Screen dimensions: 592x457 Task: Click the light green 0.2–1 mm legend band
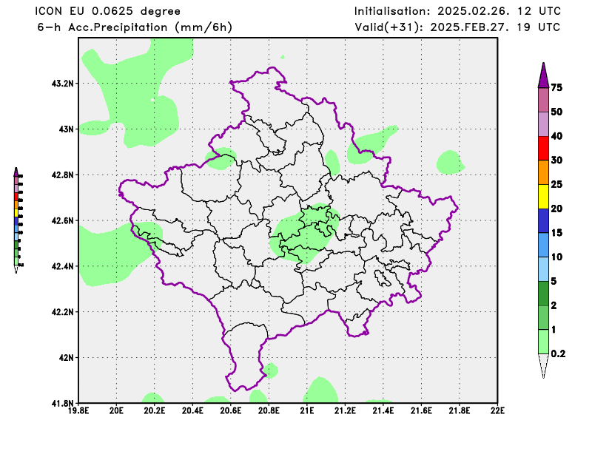pyautogui.click(x=543, y=342)
